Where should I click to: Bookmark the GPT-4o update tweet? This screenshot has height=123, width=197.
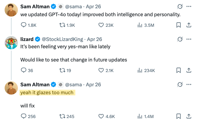click(178, 25)
